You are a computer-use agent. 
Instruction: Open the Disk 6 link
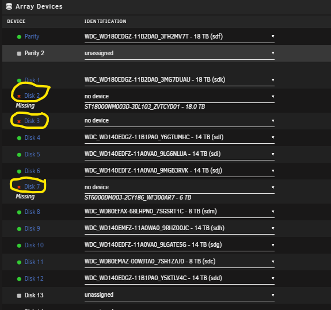[x=32, y=171]
